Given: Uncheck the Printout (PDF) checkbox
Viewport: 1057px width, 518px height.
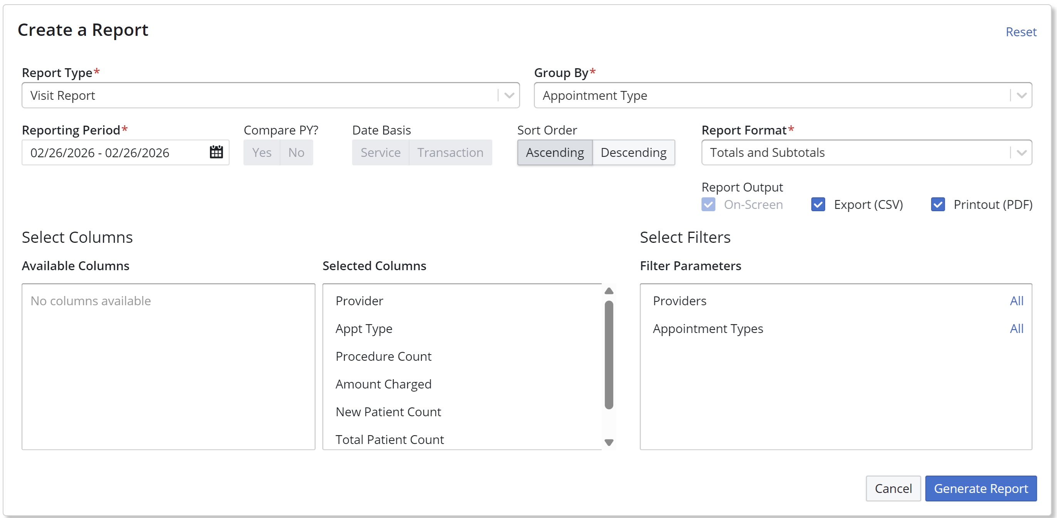Looking at the screenshot, I should (938, 204).
